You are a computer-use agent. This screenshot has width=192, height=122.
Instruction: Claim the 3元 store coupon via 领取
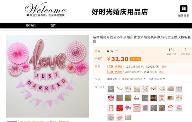coord(161,72)
